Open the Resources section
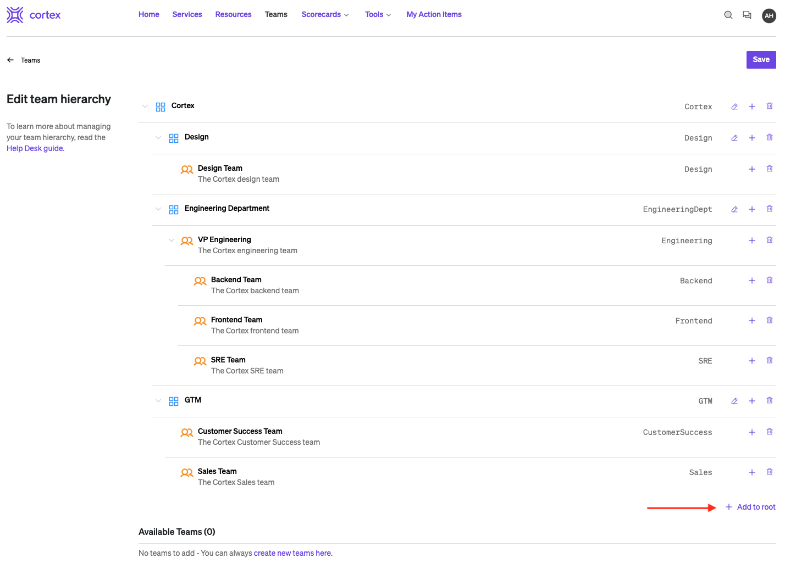 (233, 15)
